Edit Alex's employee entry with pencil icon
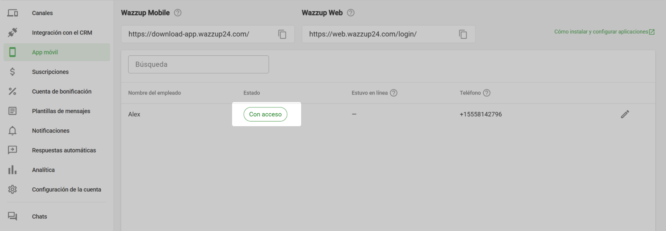 pyautogui.click(x=625, y=114)
